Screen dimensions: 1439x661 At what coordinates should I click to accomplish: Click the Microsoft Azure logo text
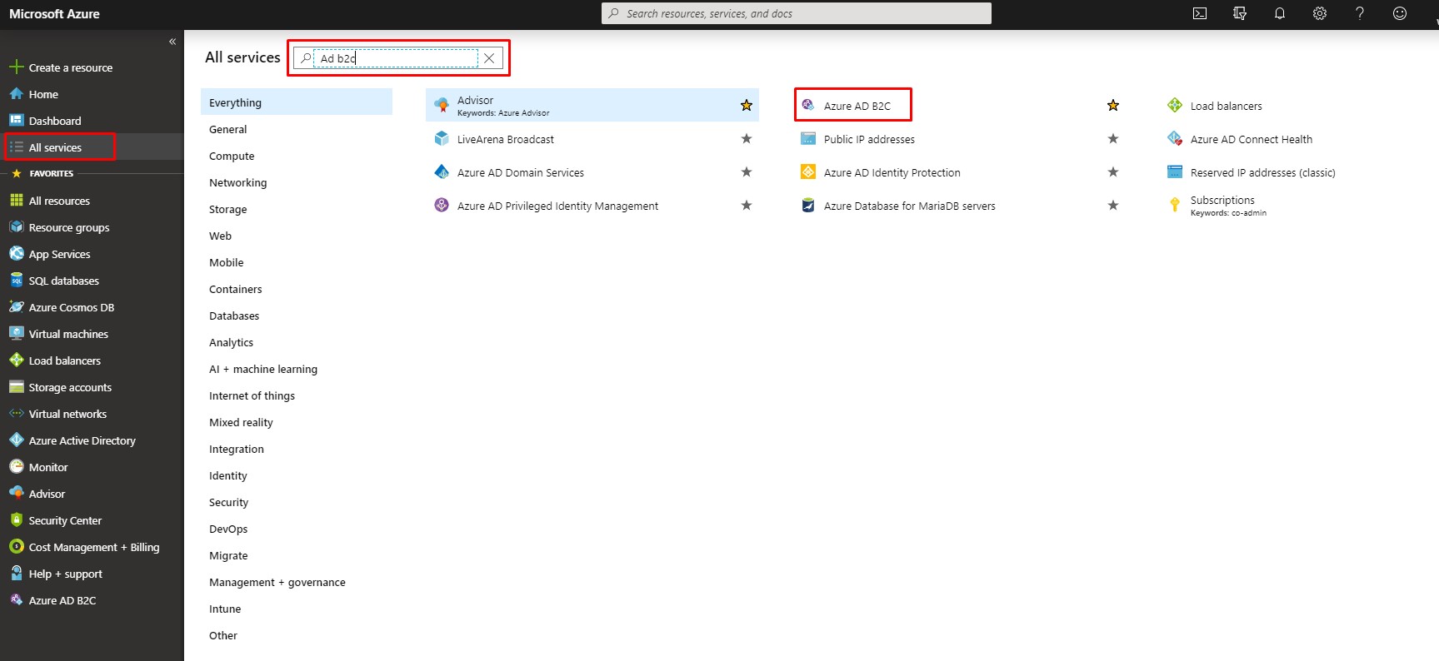click(54, 13)
